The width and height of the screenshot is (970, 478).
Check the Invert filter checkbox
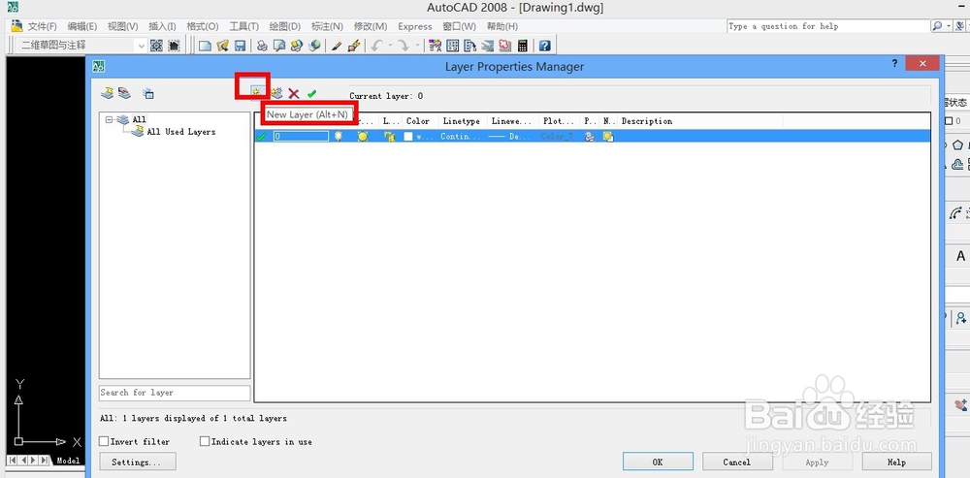click(104, 441)
